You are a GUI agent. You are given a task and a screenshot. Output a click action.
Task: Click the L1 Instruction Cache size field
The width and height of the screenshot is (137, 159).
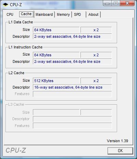click(56, 55)
